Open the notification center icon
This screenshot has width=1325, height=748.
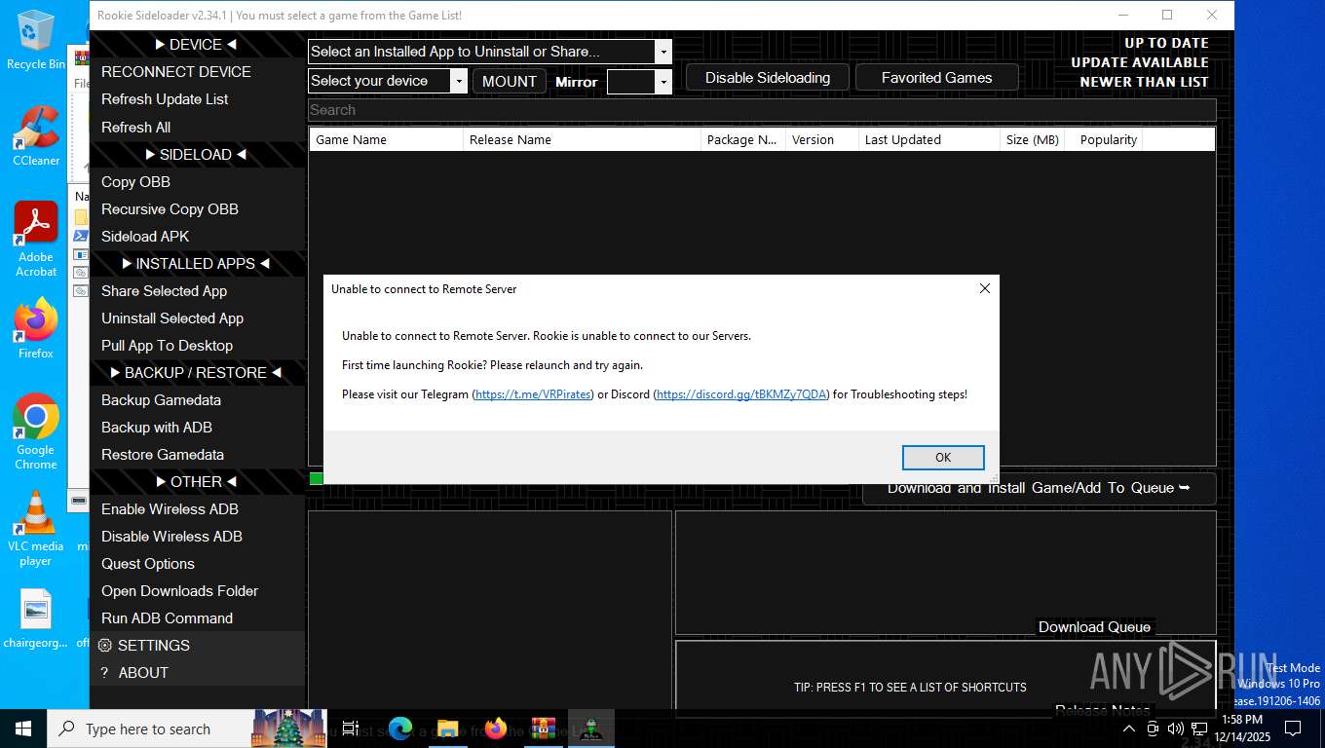(x=1293, y=729)
